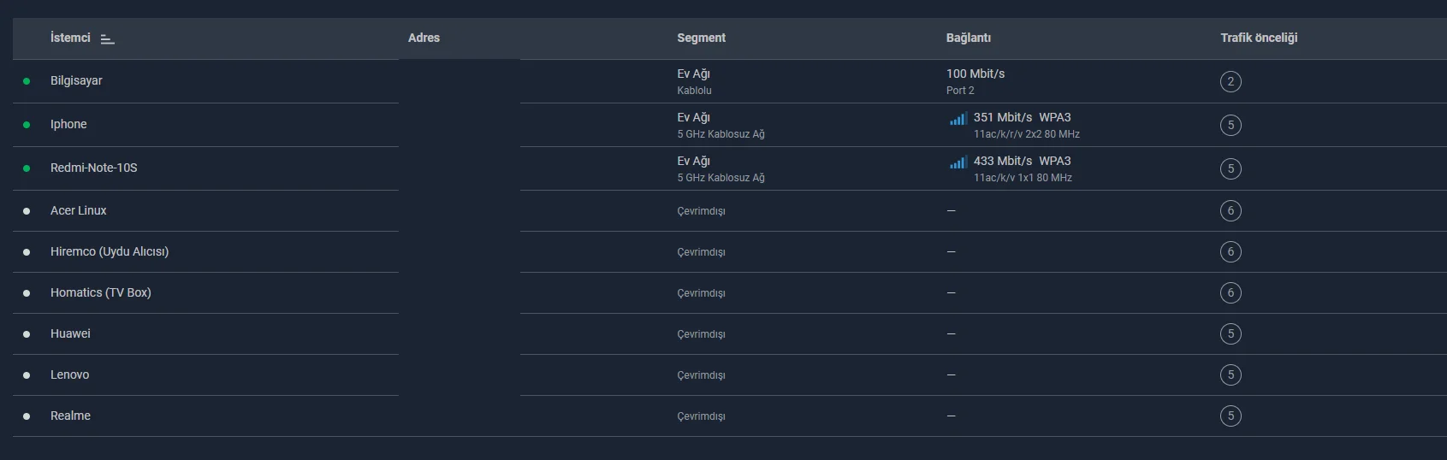Click priority badge in Redmi-Note-10S row
The image size is (1447, 460).
click(x=1231, y=169)
